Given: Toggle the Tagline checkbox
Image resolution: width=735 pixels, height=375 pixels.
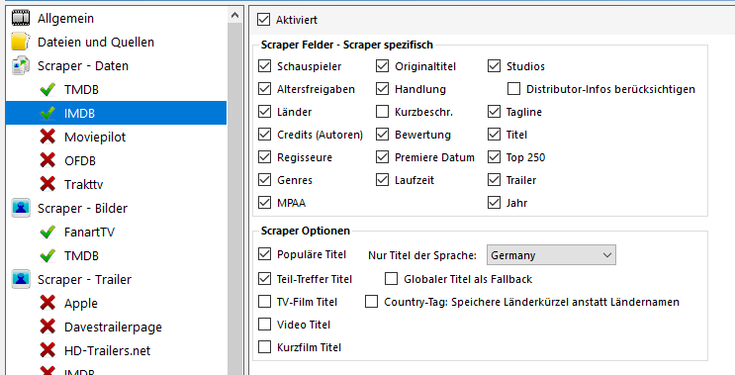Looking at the screenshot, I should pyautogui.click(x=494, y=112).
